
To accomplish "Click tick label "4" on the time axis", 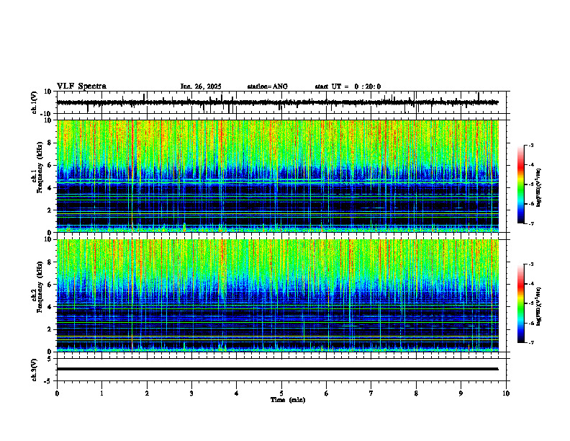I will click(237, 393).
